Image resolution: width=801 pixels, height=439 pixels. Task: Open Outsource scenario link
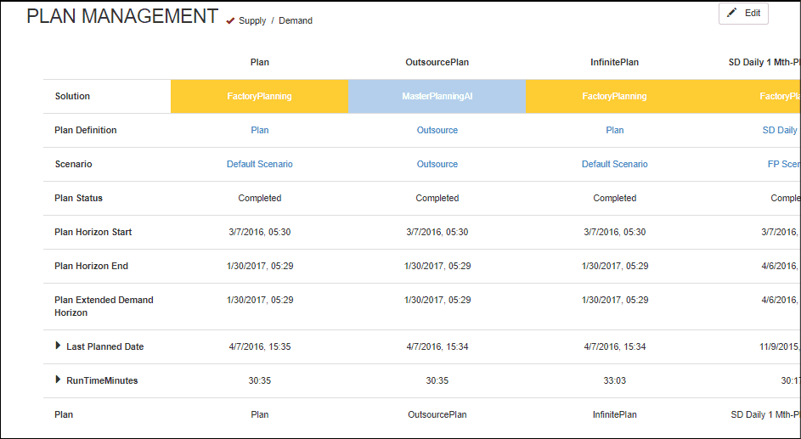pos(437,165)
